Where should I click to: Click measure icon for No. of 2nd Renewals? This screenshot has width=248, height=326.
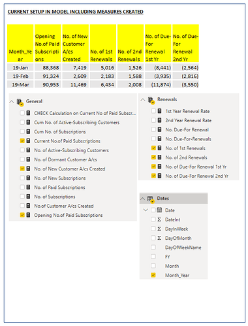point(159,157)
